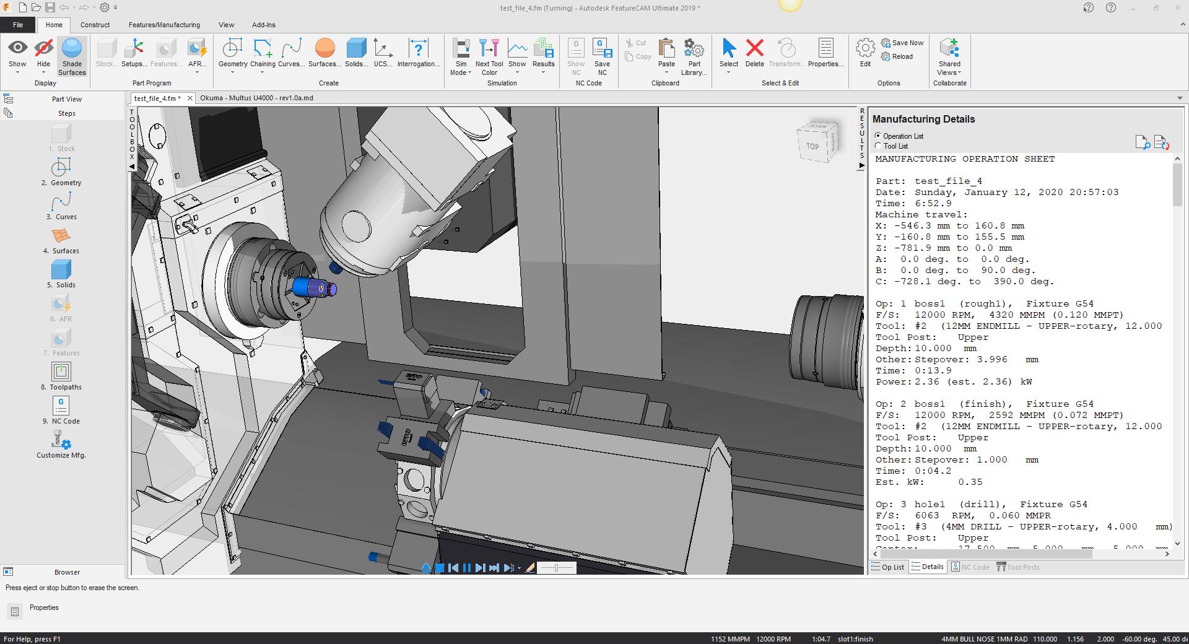This screenshot has height=644, width=1189.
Task: Expand the Sim Mode dropdown arrow
Action: tap(469, 73)
